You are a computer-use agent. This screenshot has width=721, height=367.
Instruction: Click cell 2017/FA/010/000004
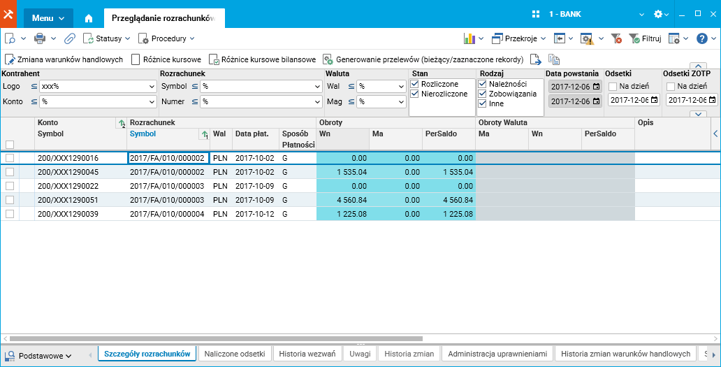coord(167,213)
